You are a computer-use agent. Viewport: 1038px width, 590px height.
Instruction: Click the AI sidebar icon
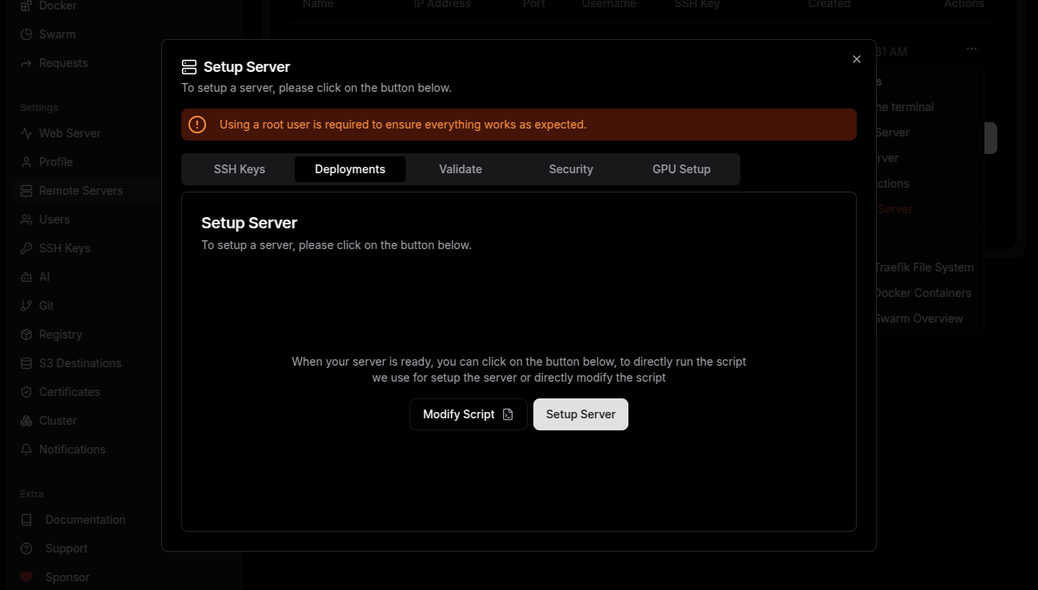tap(26, 276)
